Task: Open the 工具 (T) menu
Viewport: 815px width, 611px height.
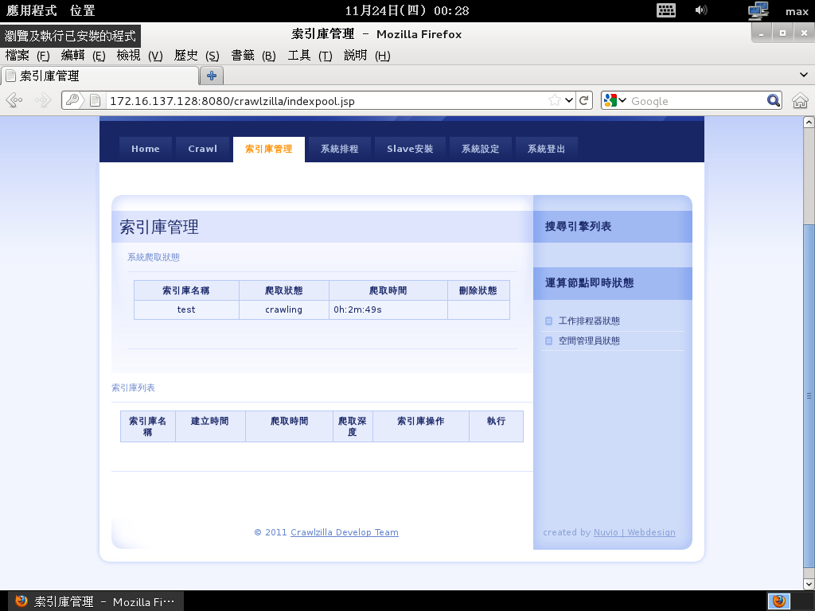Action: (x=310, y=55)
